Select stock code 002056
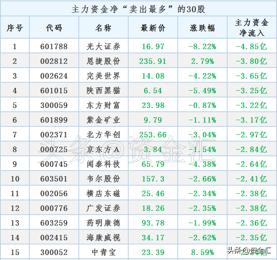Viewport: 277px width, 260px height. [54, 194]
